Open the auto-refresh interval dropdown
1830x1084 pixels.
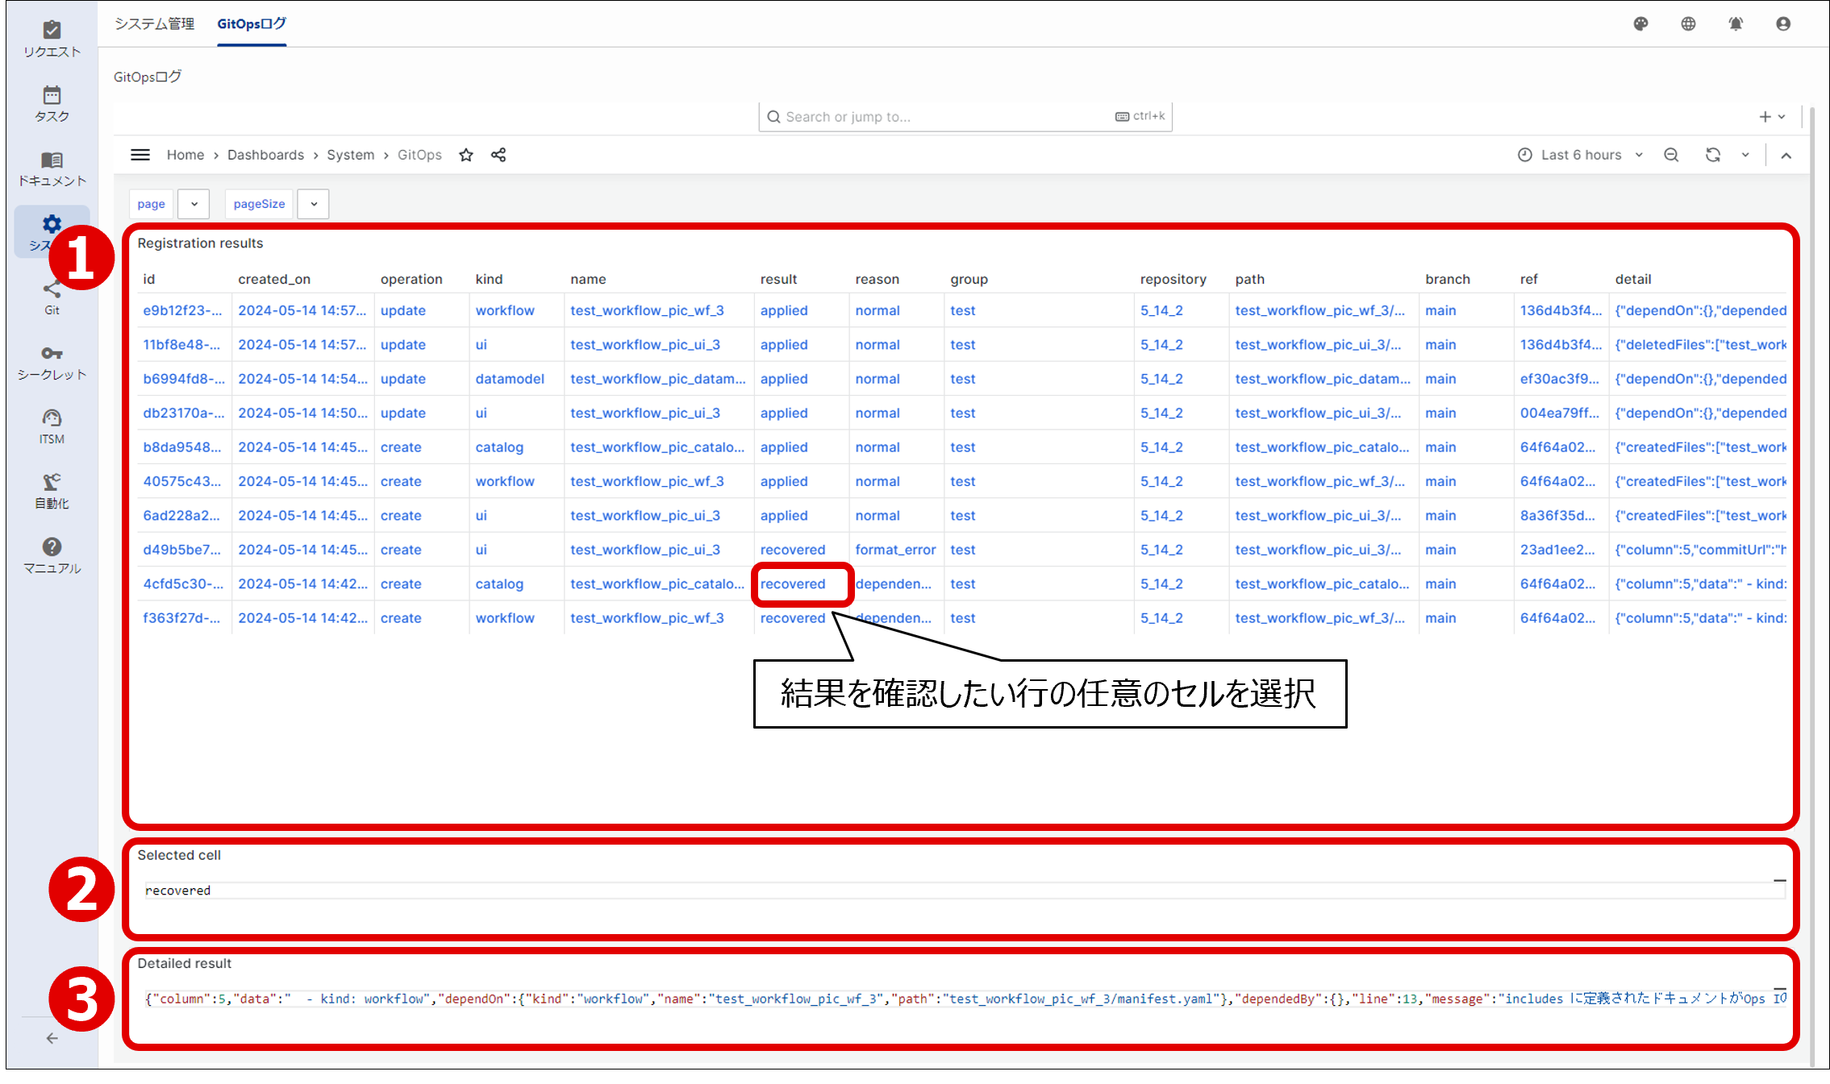(1745, 154)
